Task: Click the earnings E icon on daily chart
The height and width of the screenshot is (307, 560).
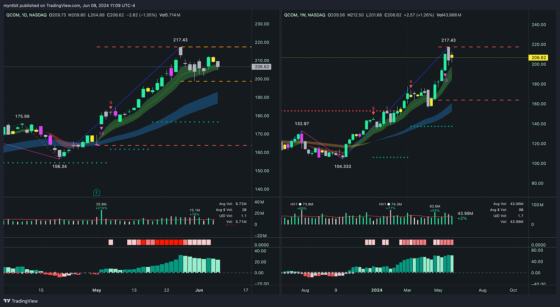Action: [97, 192]
